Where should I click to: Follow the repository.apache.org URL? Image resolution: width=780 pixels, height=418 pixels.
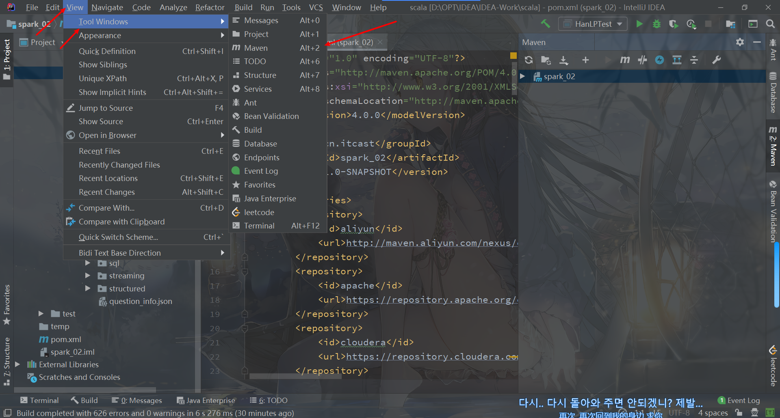(432, 300)
